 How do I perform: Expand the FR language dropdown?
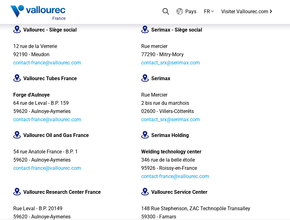coord(209,12)
